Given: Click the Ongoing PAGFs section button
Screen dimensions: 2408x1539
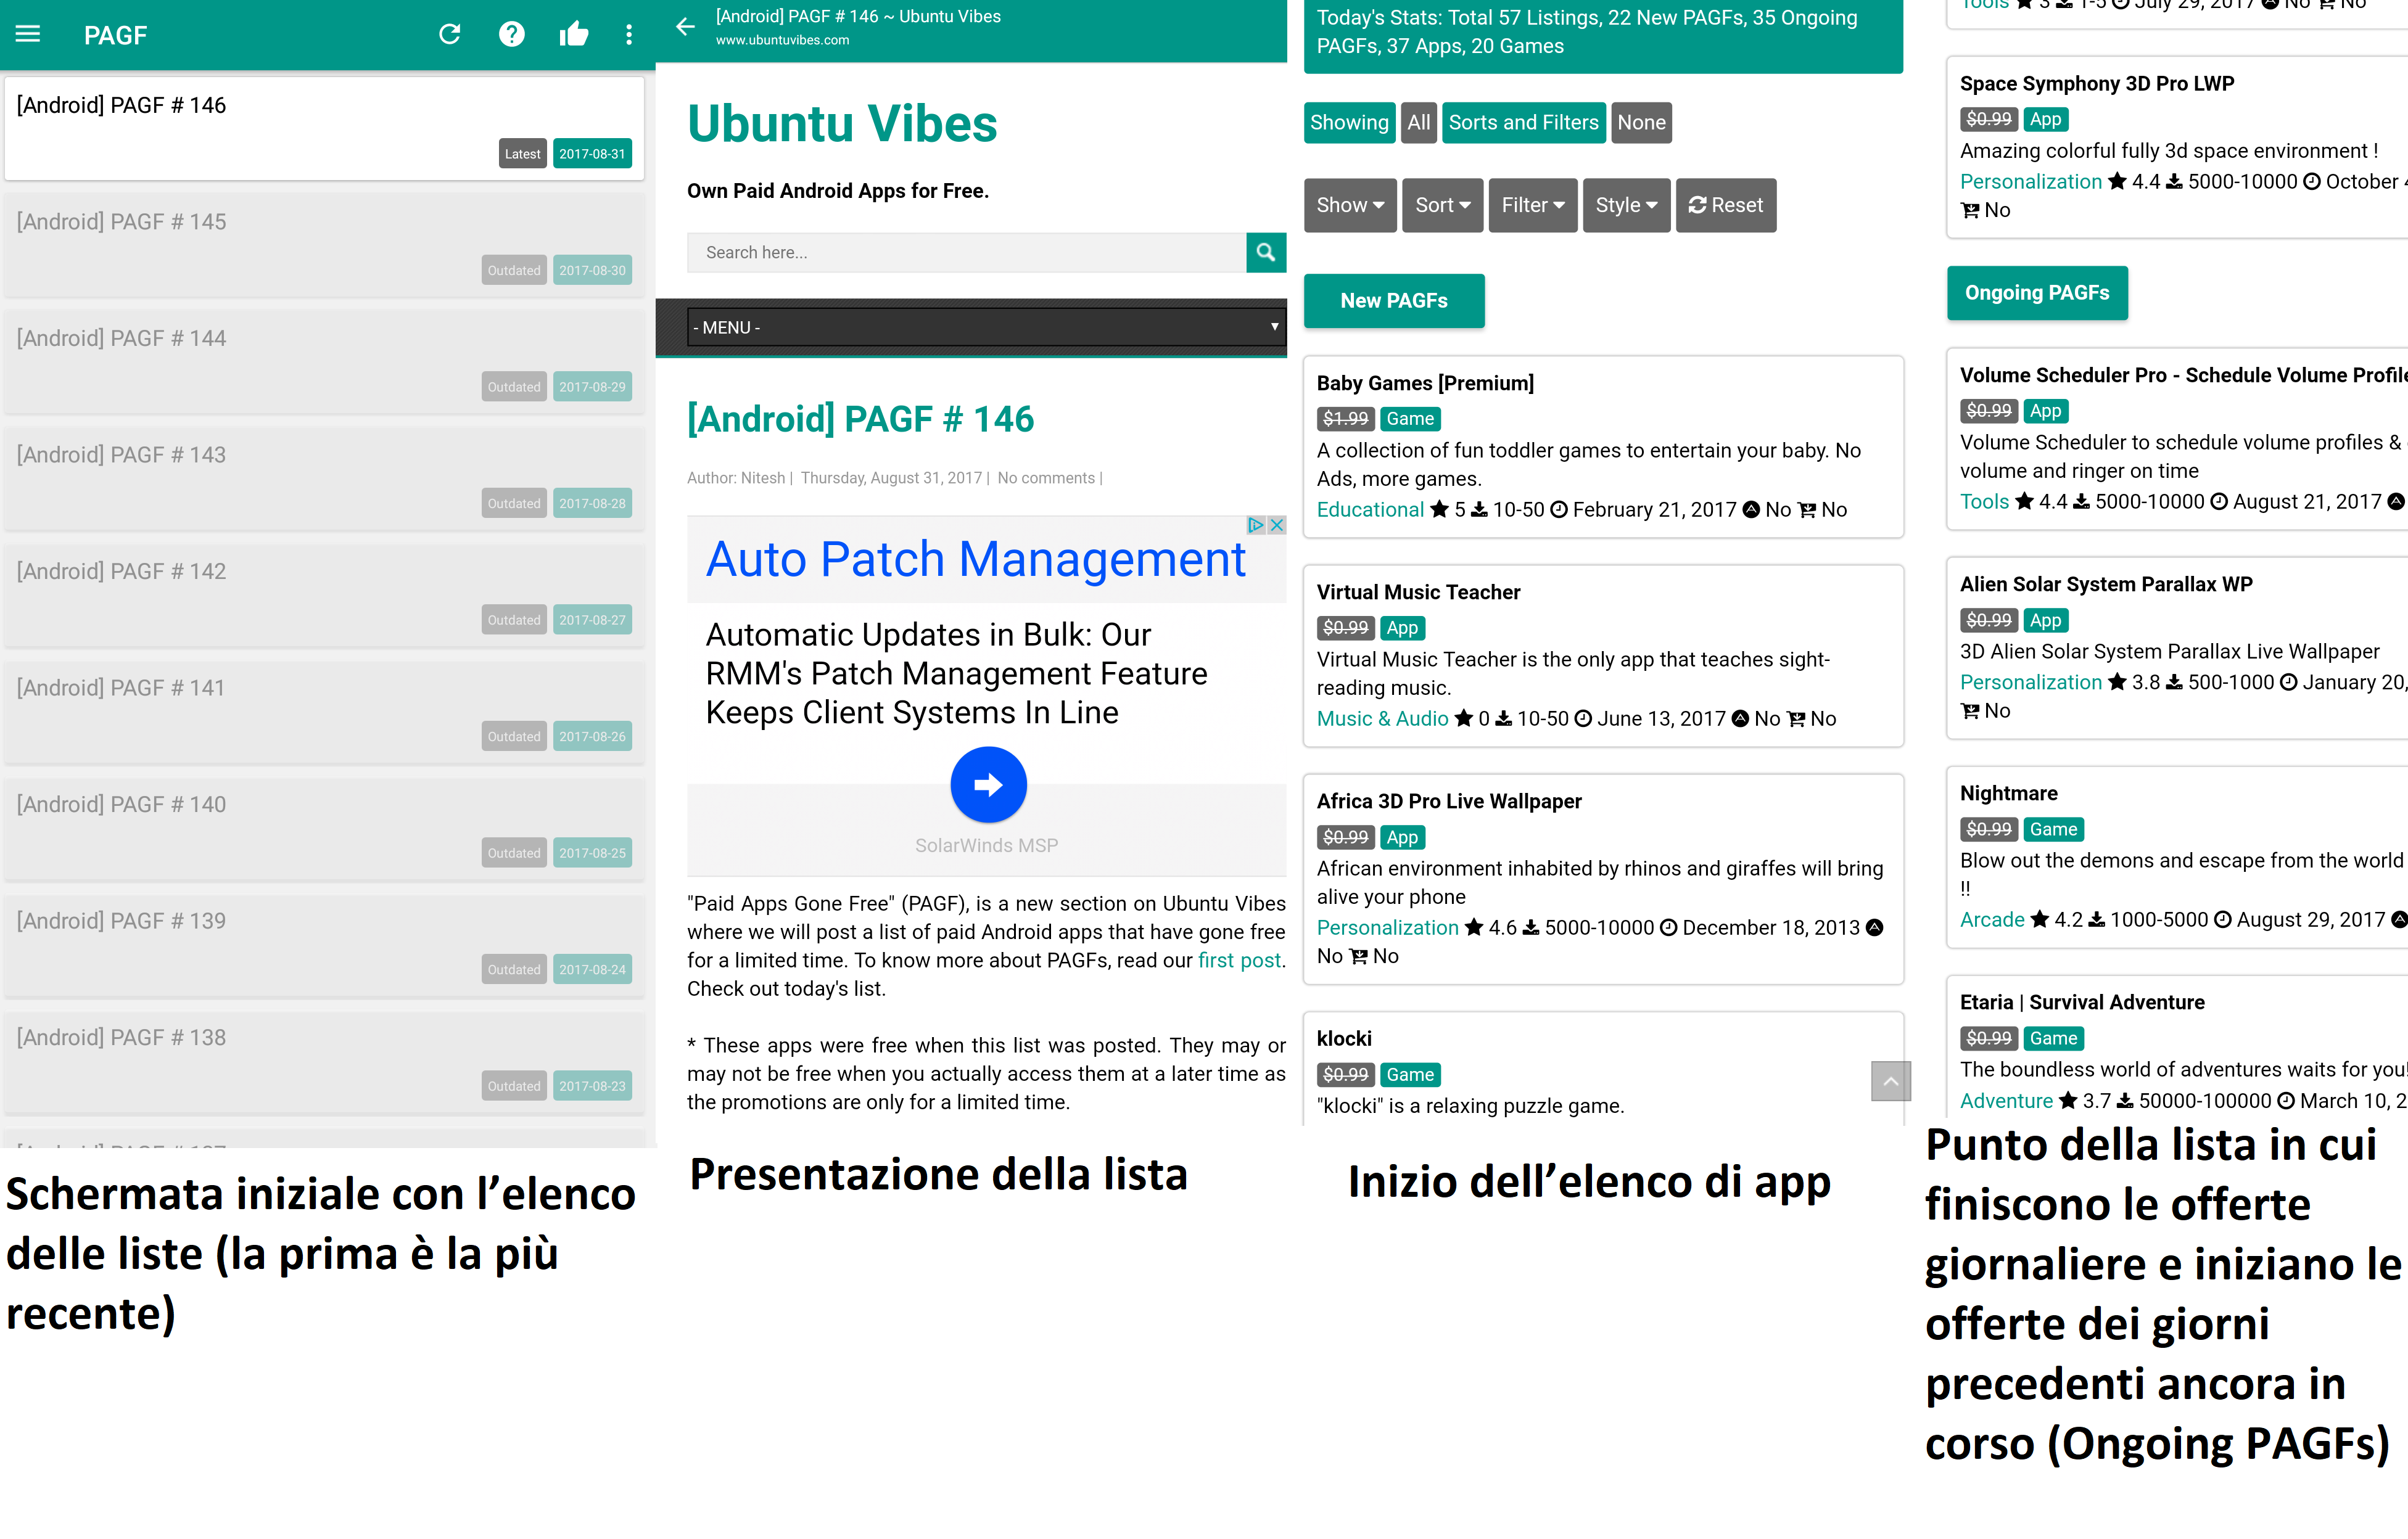Looking at the screenshot, I should [2037, 293].
